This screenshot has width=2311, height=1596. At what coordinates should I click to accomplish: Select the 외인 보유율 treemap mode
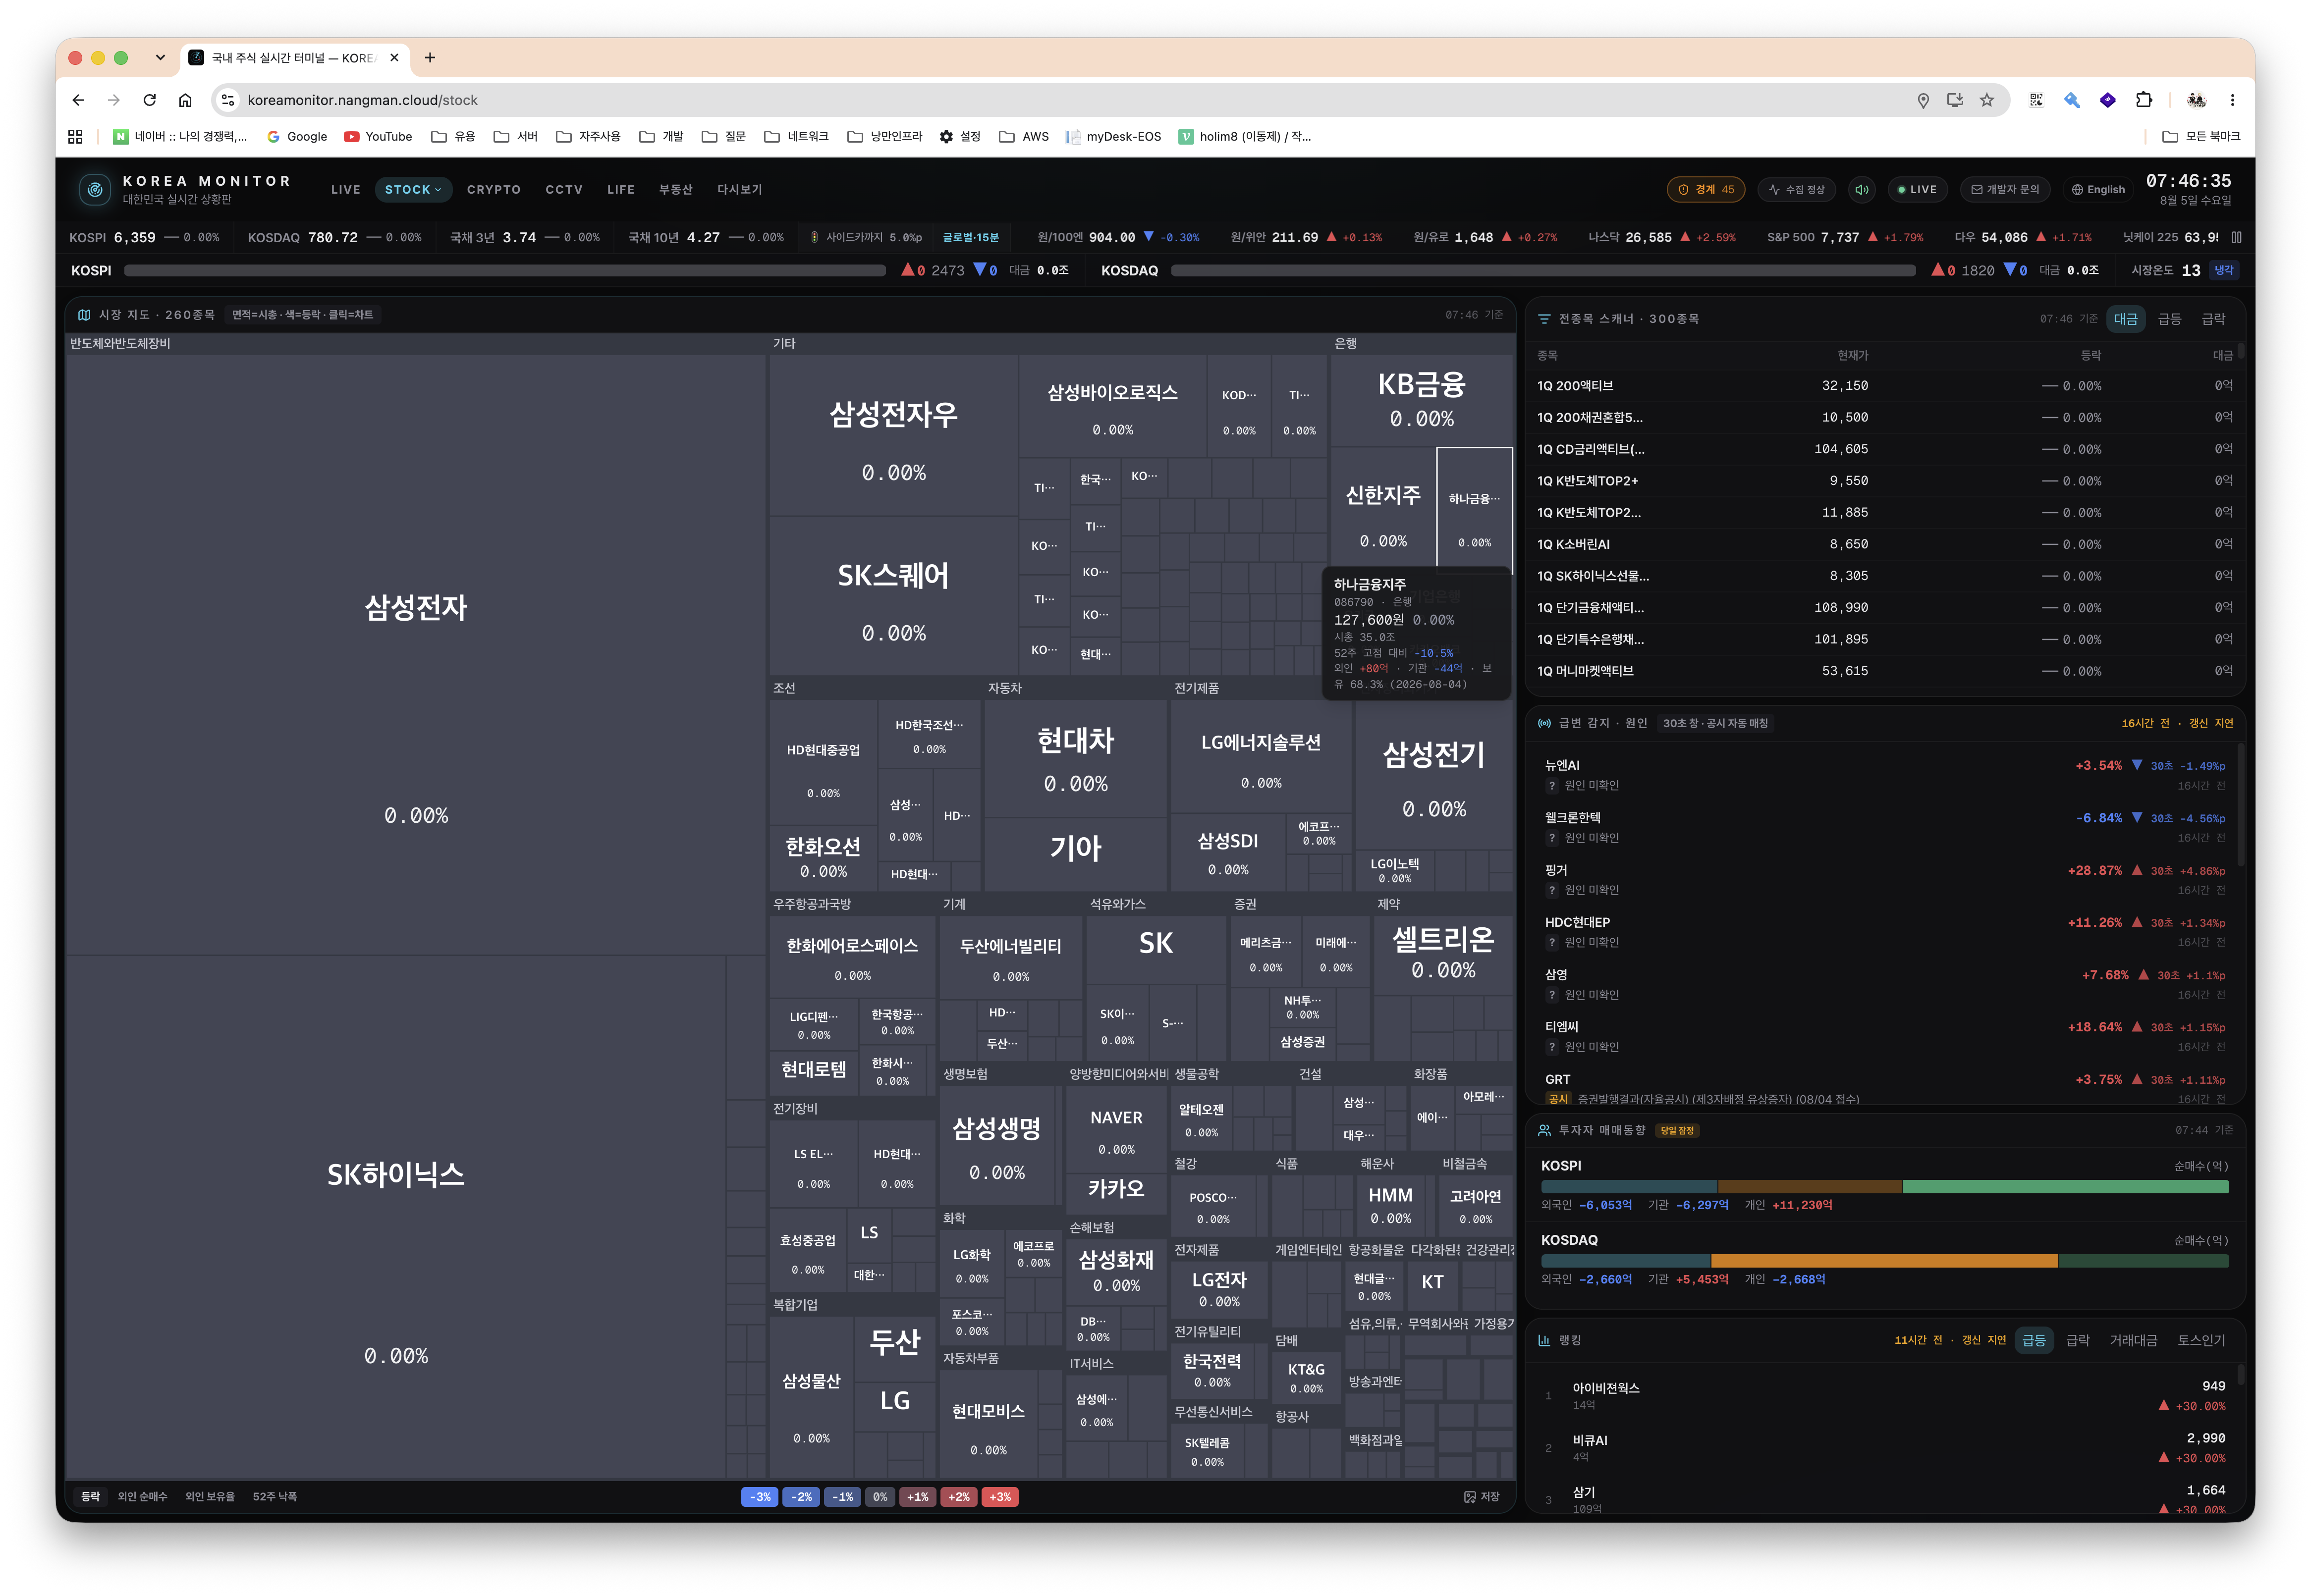pyautogui.click(x=210, y=1496)
